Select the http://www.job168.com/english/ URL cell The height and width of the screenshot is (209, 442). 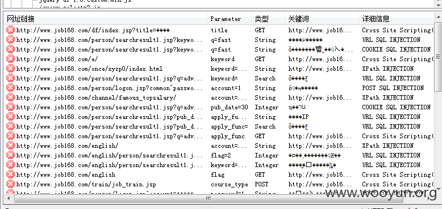click(x=67, y=146)
